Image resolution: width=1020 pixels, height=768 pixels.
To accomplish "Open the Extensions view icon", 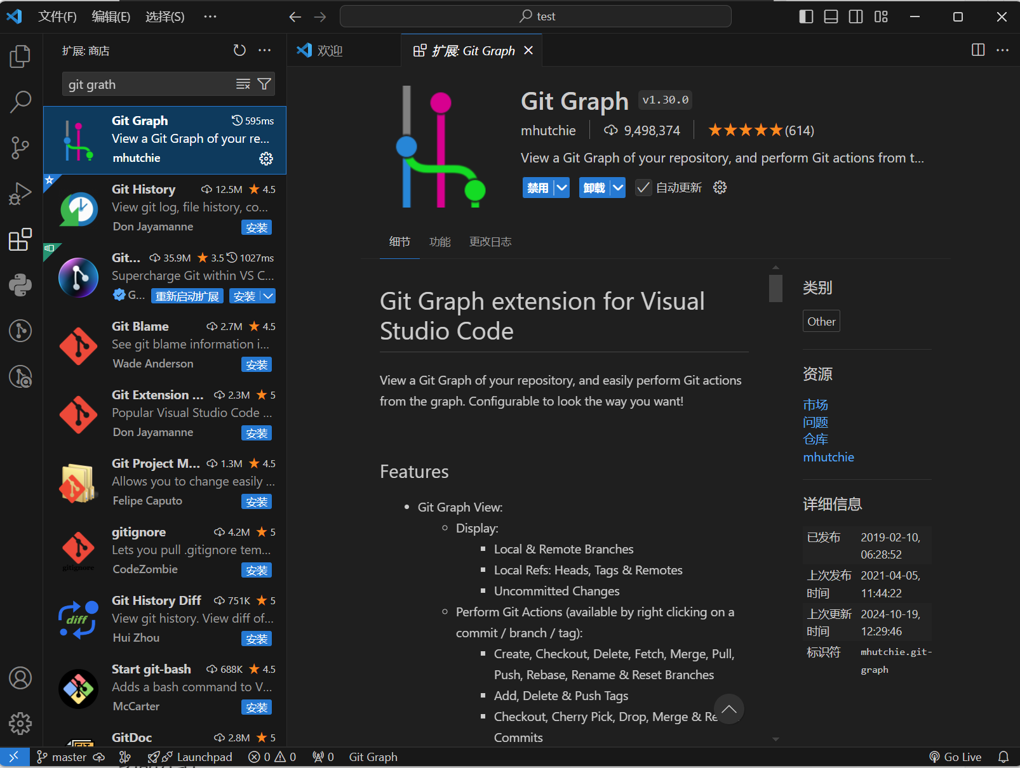I will point(20,239).
